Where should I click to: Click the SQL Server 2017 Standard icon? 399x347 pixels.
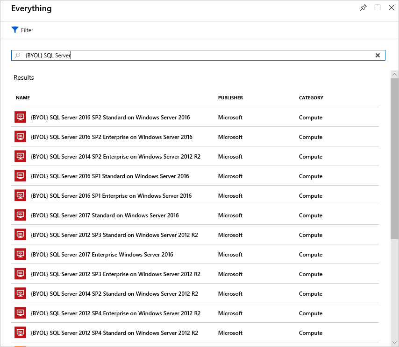[x=20, y=215]
